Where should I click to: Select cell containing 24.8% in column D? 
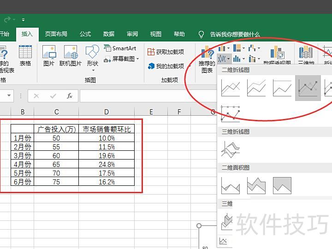coord(107,164)
